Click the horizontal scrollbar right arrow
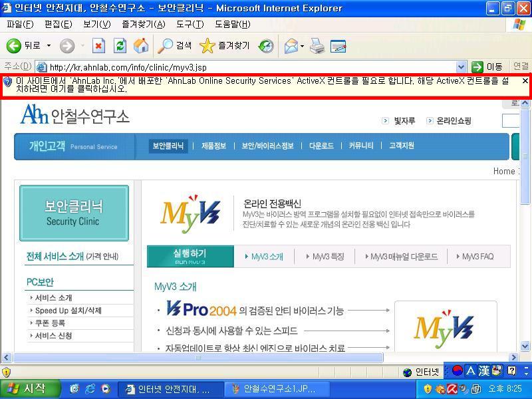 [513, 357]
